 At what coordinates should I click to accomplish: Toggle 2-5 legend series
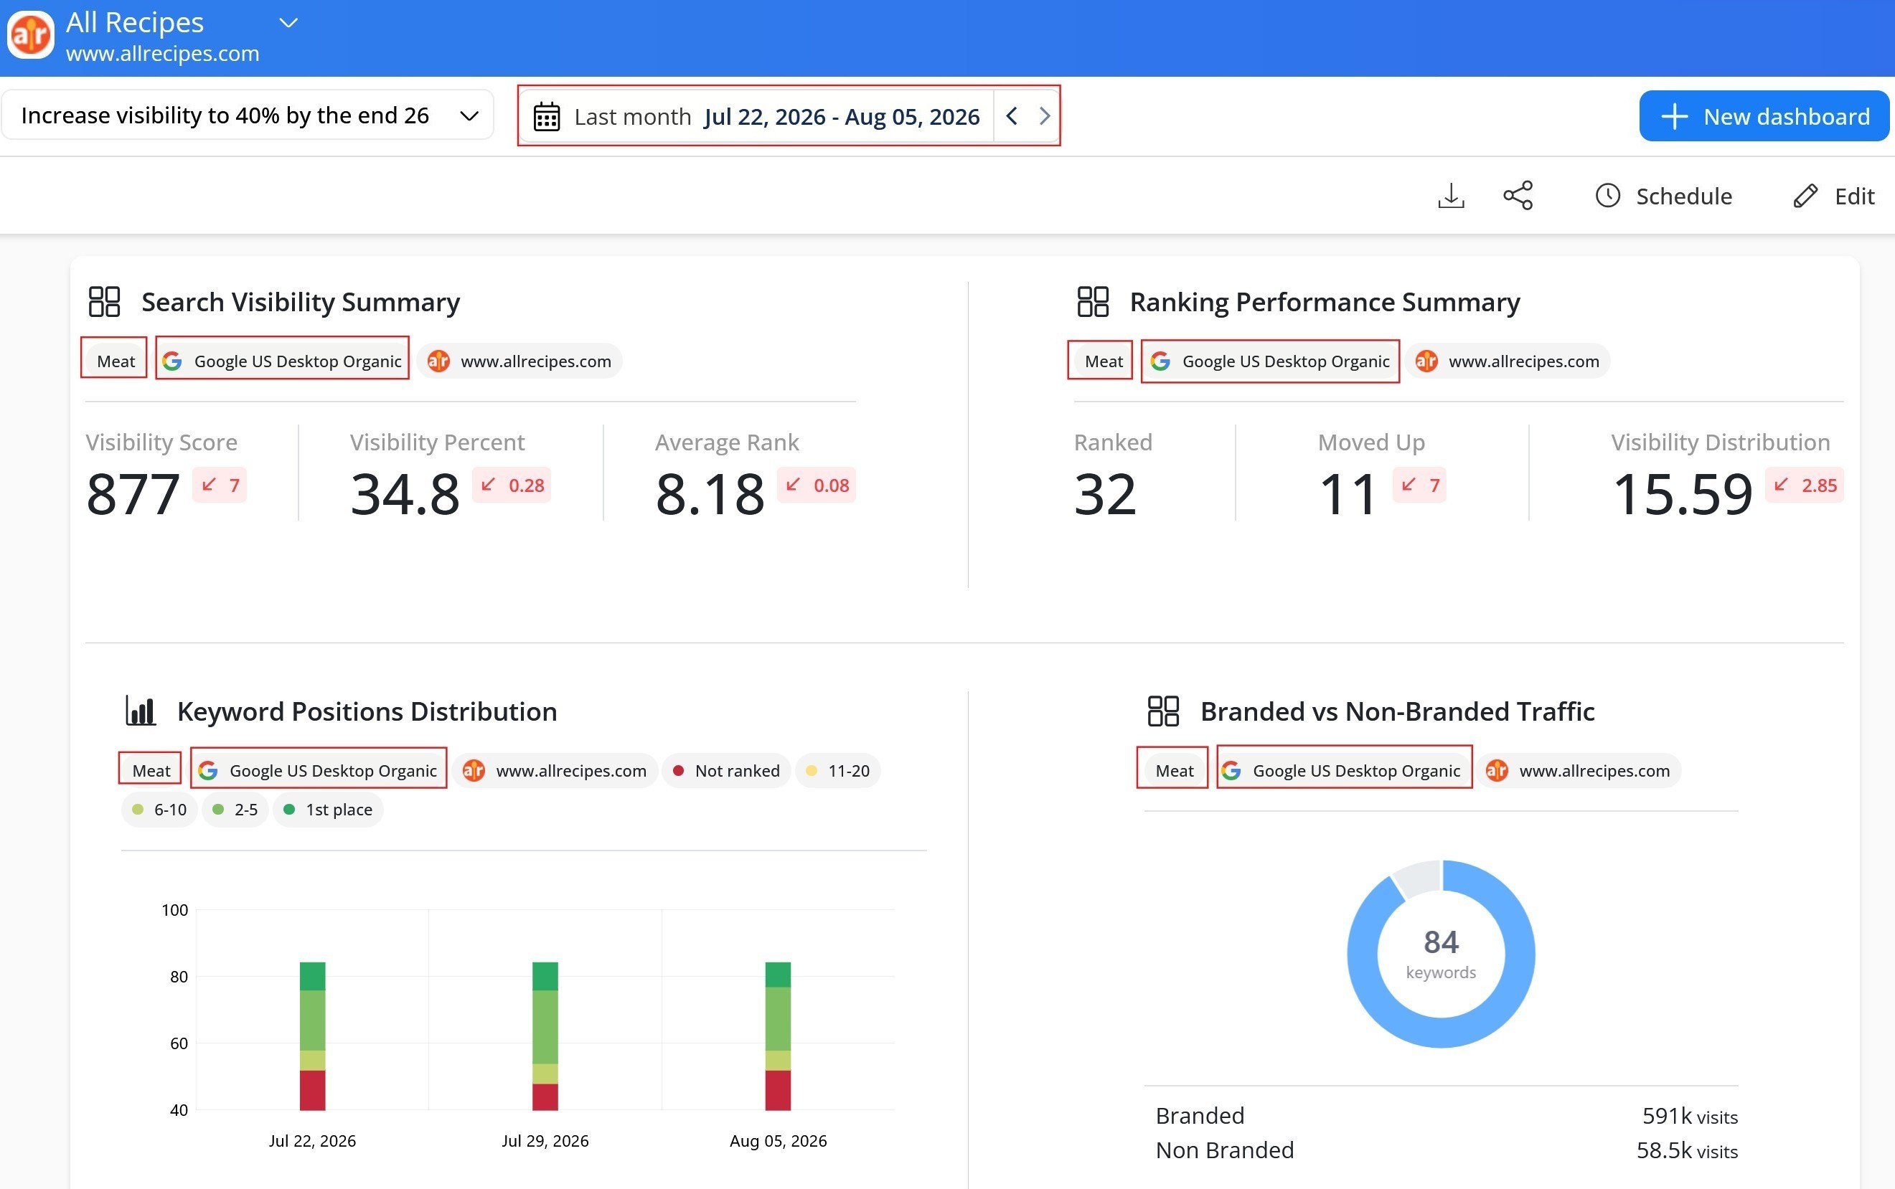point(235,810)
